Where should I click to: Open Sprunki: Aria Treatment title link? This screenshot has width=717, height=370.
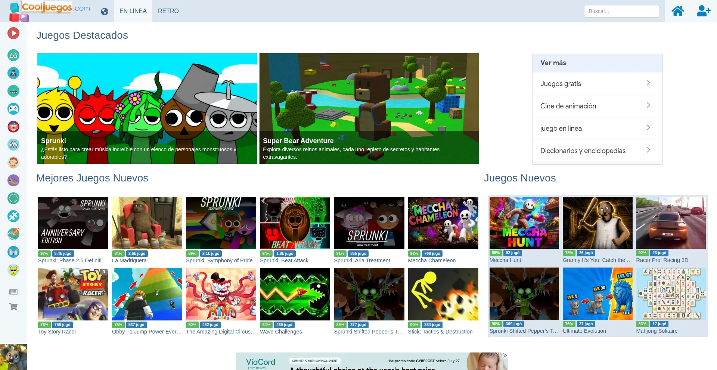[362, 260]
